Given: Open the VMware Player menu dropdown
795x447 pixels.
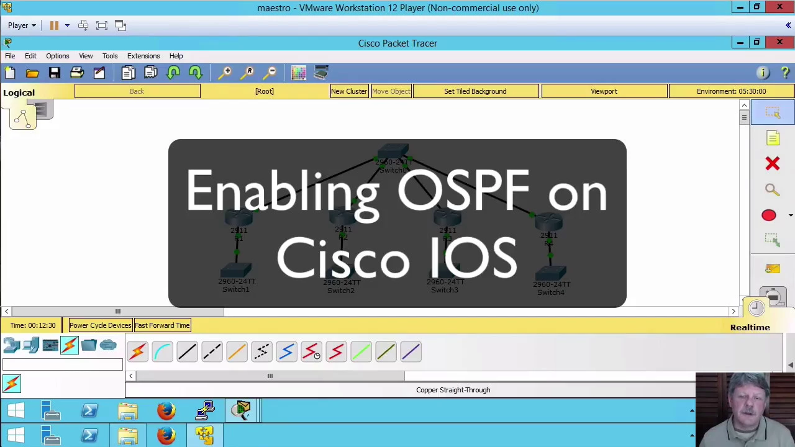Looking at the screenshot, I should [22, 25].
